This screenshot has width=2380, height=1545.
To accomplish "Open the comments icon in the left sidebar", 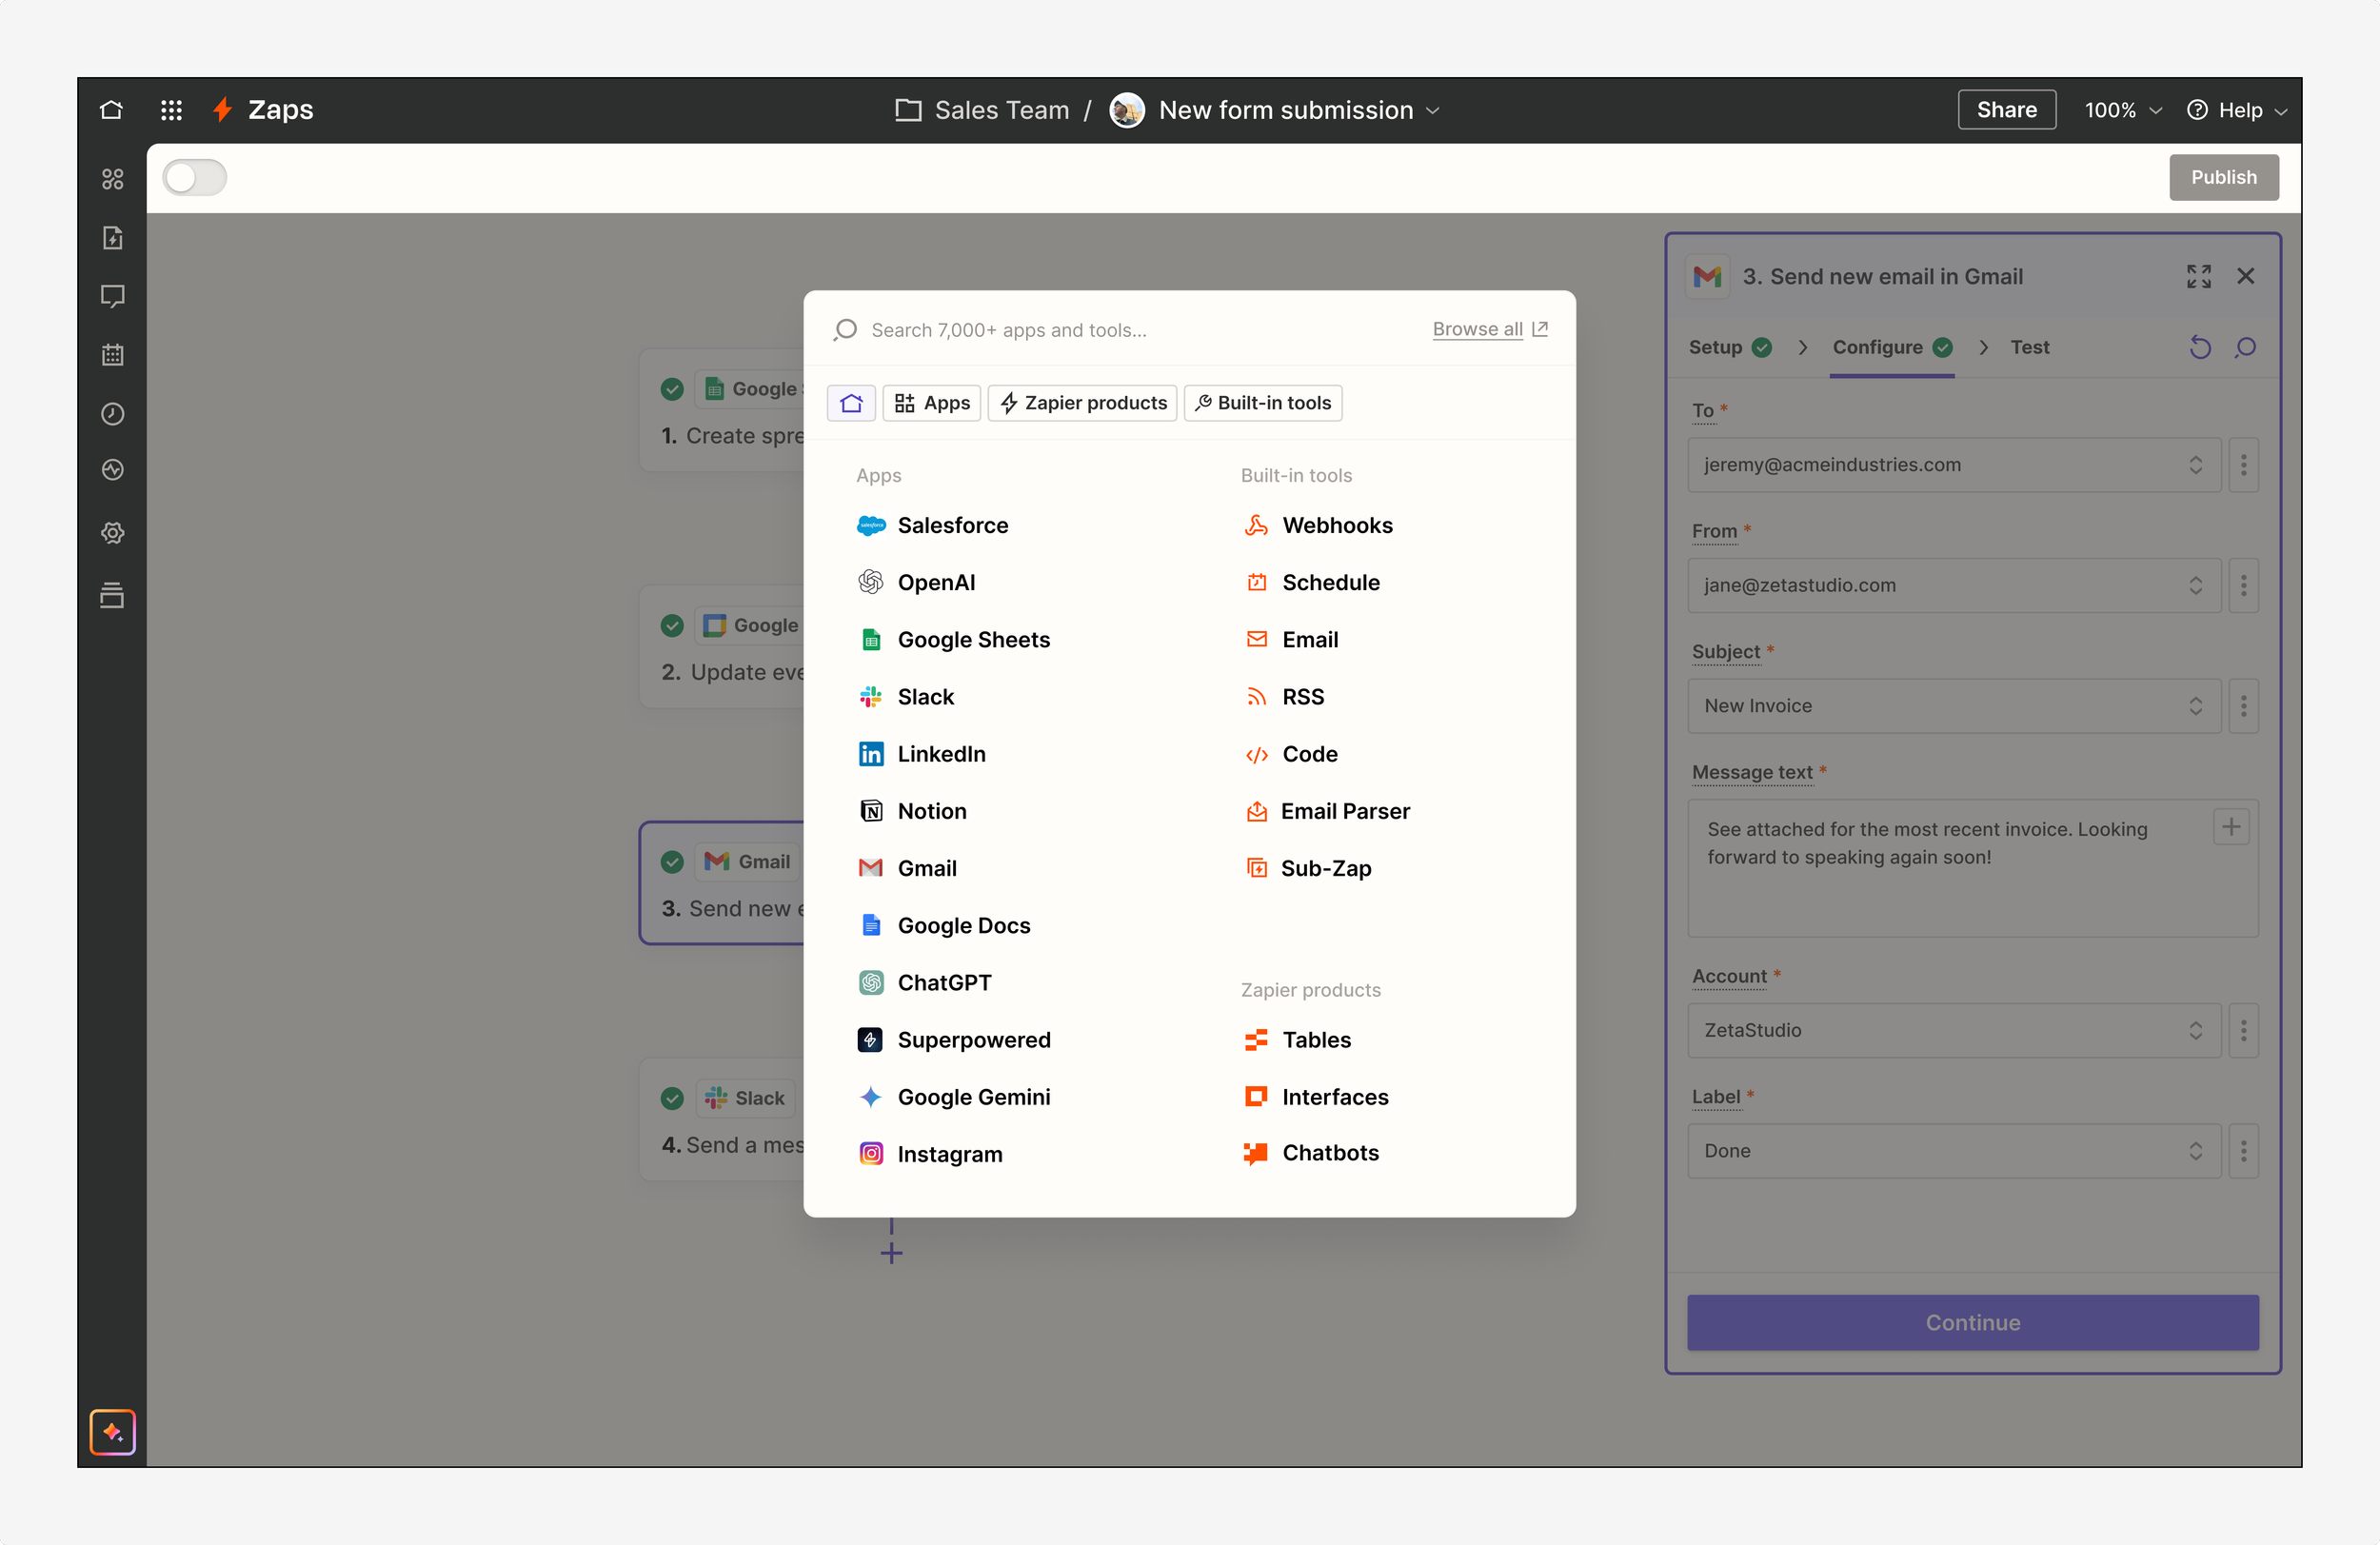I will coord(112,296).
